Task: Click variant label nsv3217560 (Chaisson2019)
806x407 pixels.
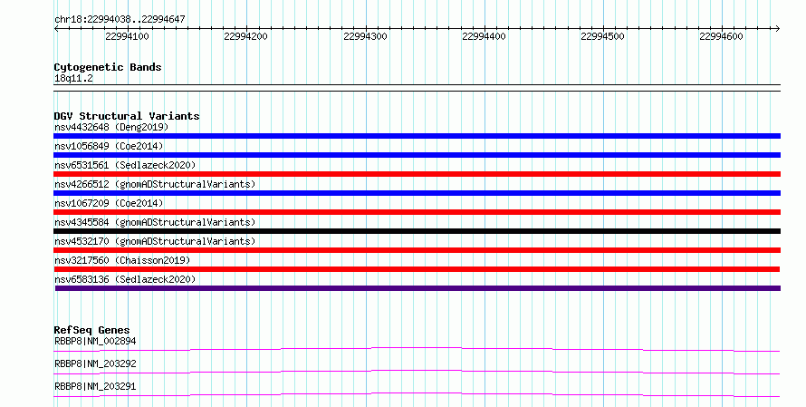Action: point(122,260)
